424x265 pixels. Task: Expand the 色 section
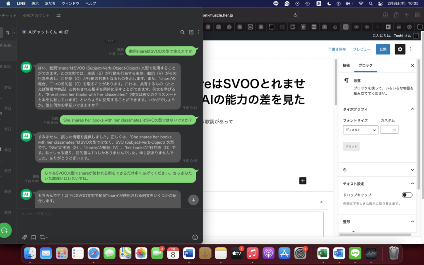pyautogui.click(x=412, y=170)
